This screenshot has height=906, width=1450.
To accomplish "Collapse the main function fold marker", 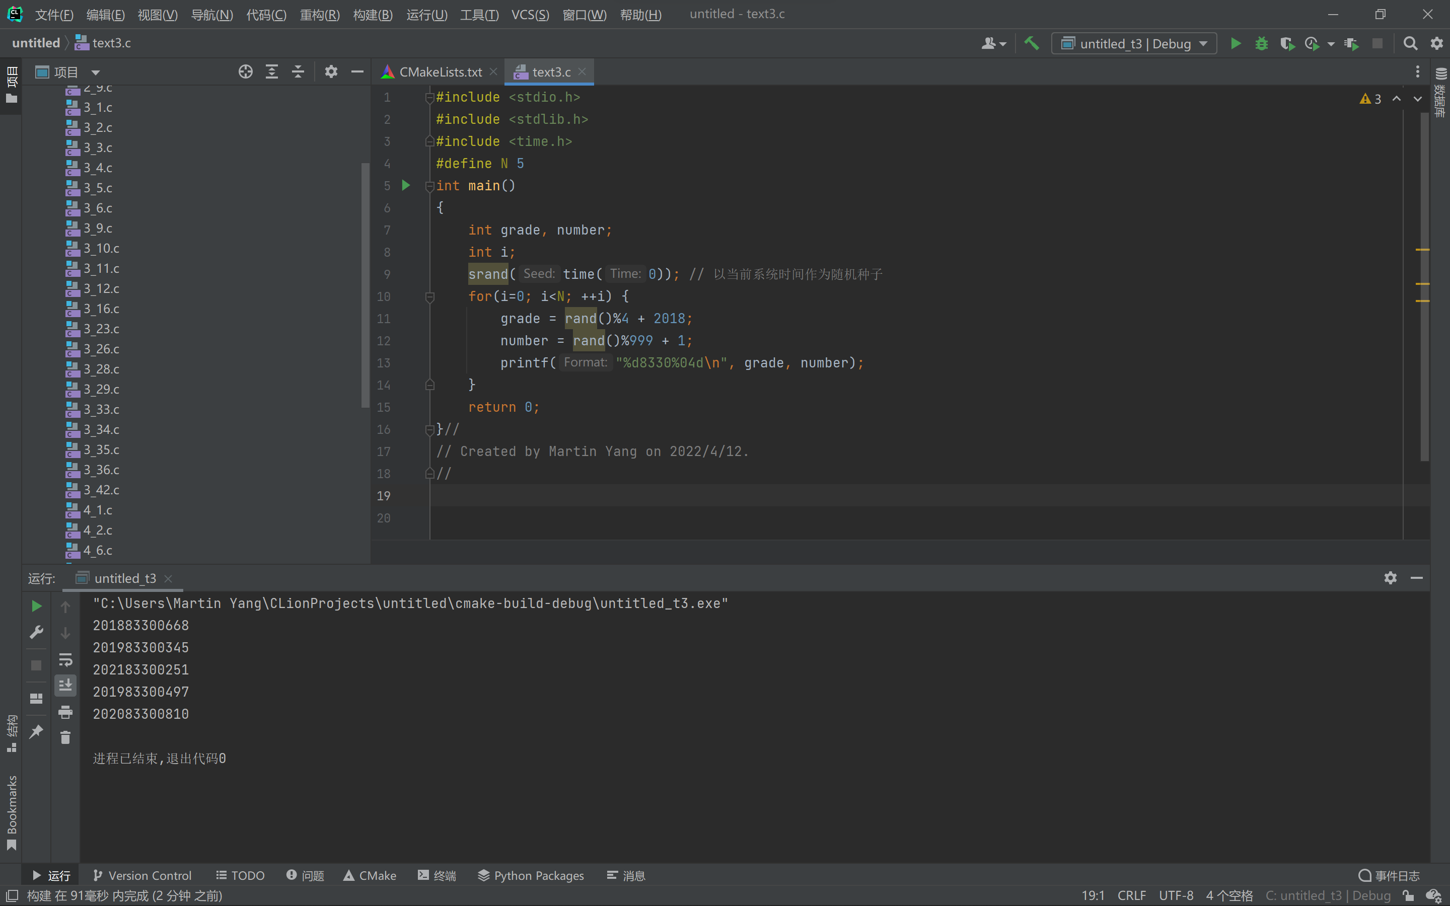I will click(x=429, y=186).
